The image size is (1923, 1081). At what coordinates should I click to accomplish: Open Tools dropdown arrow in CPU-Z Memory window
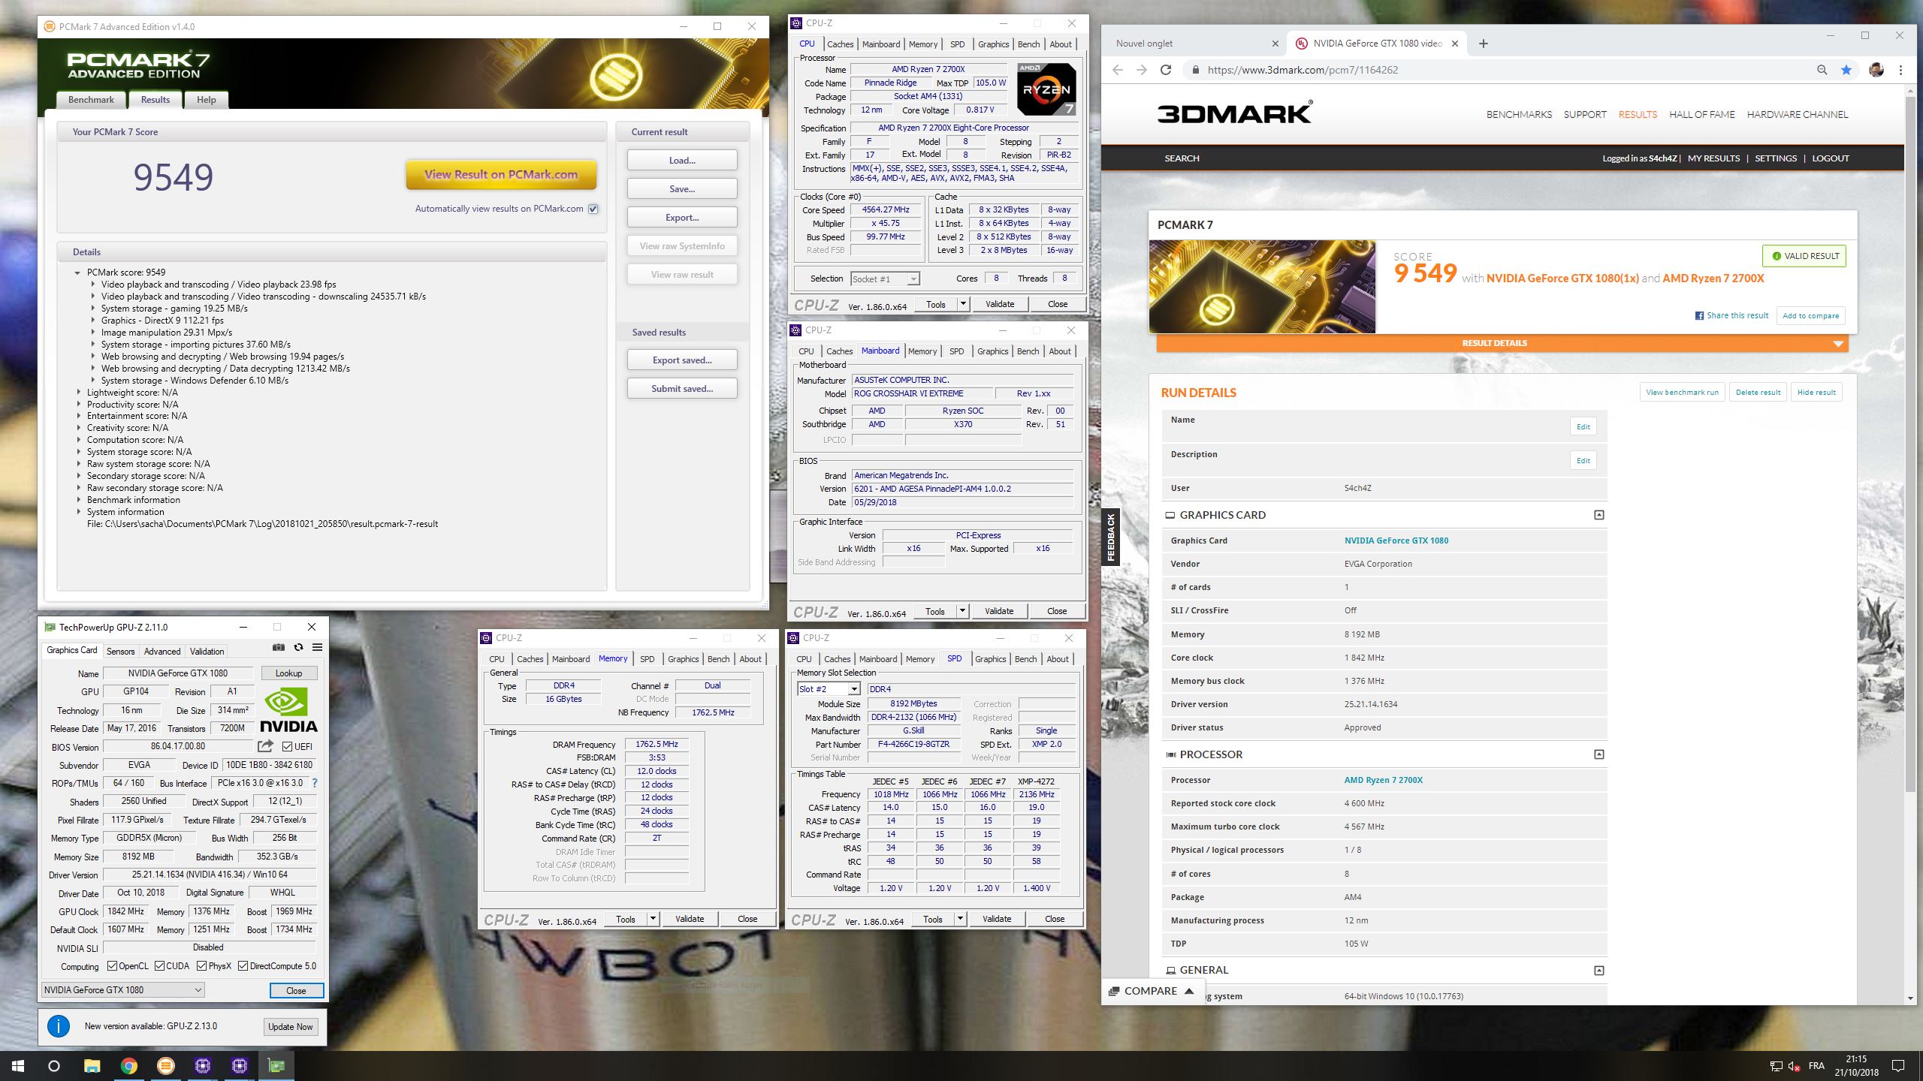[653, 919]
